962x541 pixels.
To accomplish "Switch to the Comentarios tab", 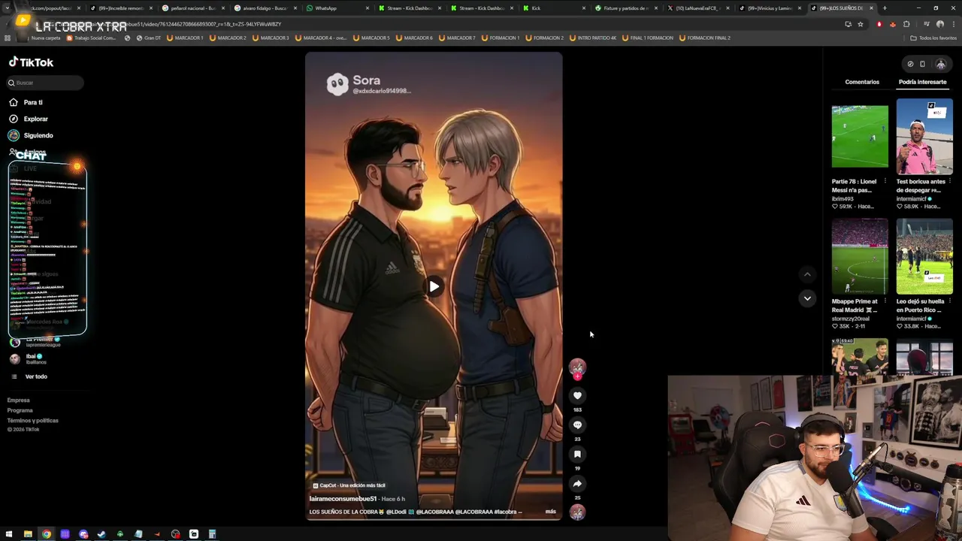I will click(x=862, y=82).
